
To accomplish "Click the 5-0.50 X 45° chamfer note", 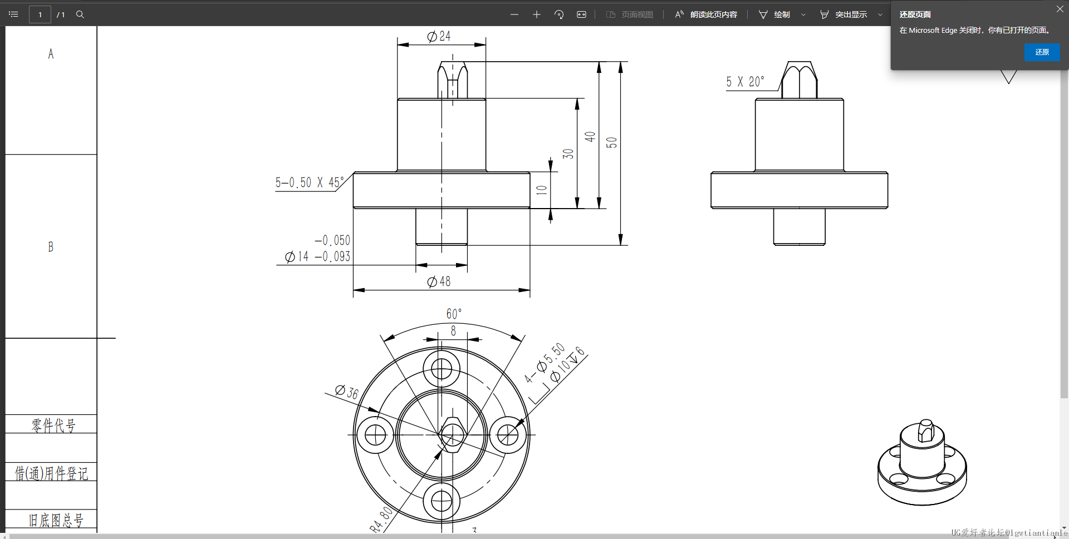I will (x=310, y=182).
